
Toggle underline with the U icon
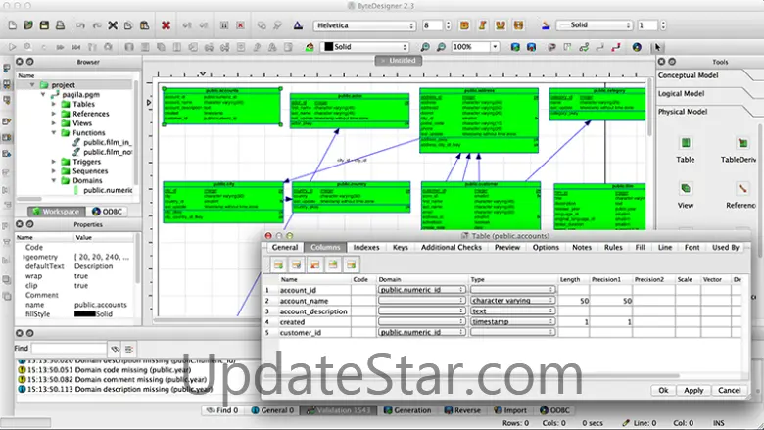pos(501,25)
